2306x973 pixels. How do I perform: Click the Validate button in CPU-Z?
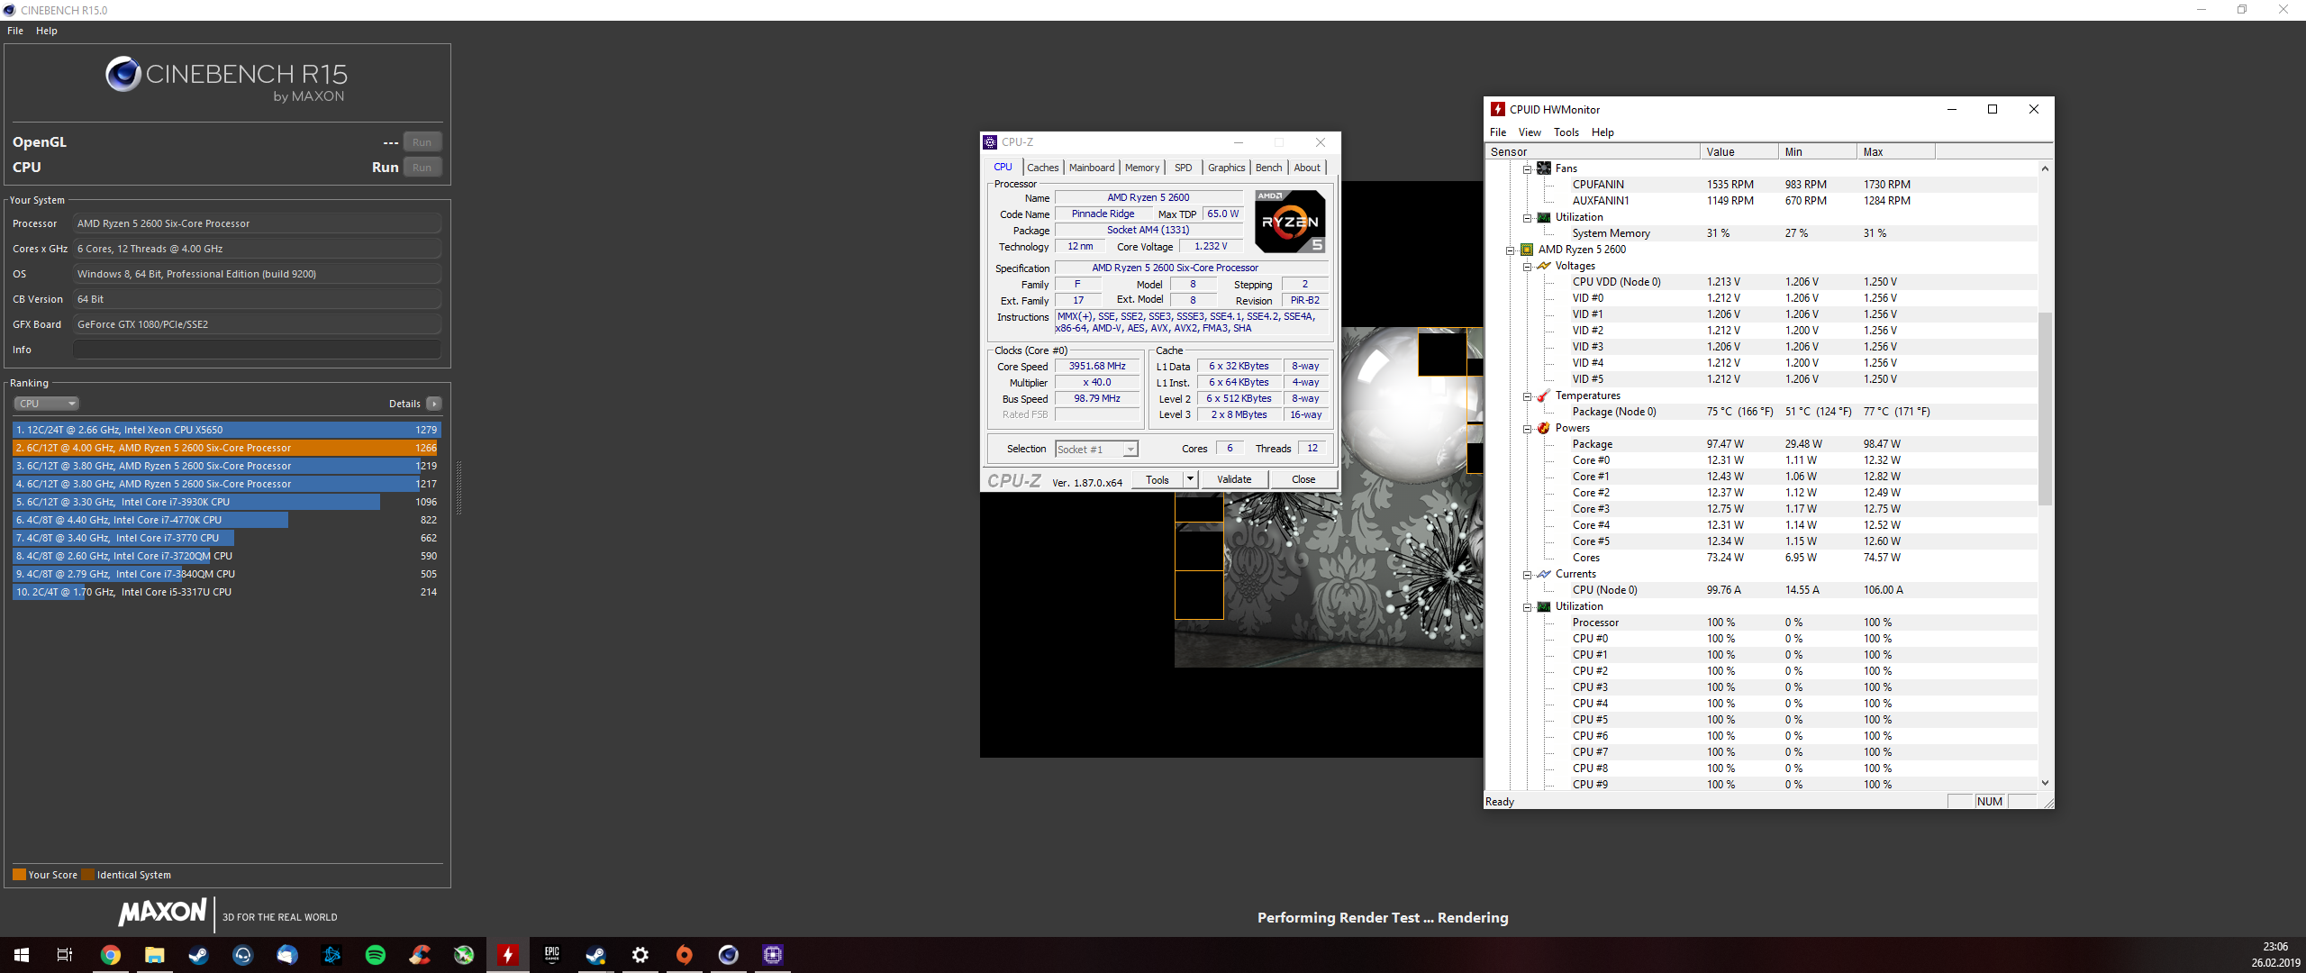click(x=1234, y=479)
